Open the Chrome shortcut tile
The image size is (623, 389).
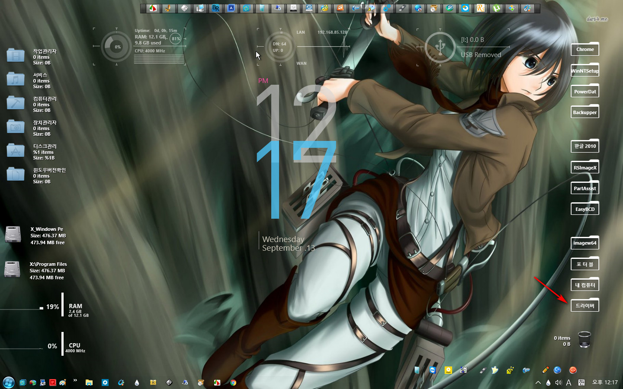pyautogui.click(x=585, y=49)
